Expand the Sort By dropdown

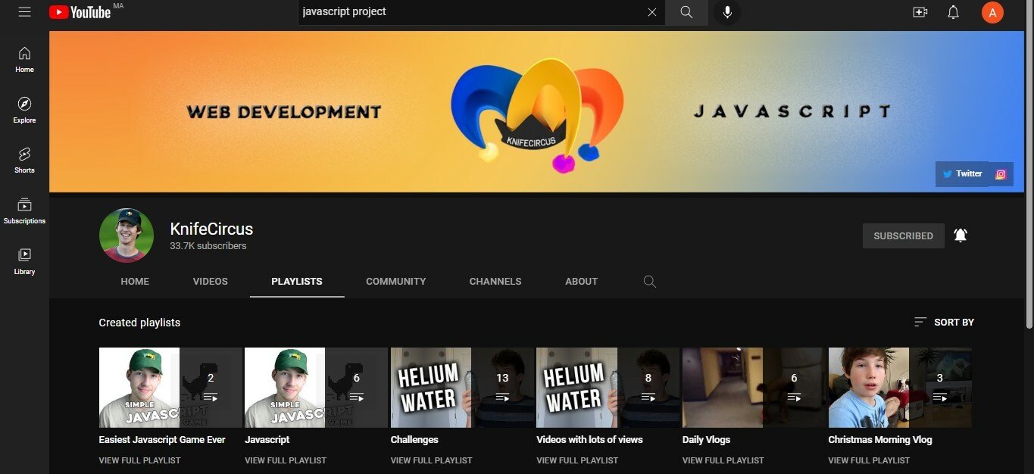(944, 323)
